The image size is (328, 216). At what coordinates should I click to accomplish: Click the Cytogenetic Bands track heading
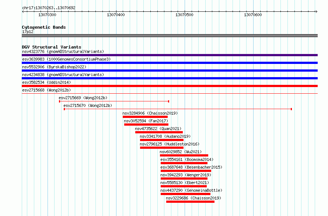coord(44,27)
